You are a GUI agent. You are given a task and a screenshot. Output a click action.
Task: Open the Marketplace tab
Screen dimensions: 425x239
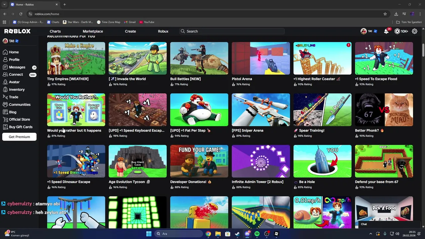[x=93, y=31]
